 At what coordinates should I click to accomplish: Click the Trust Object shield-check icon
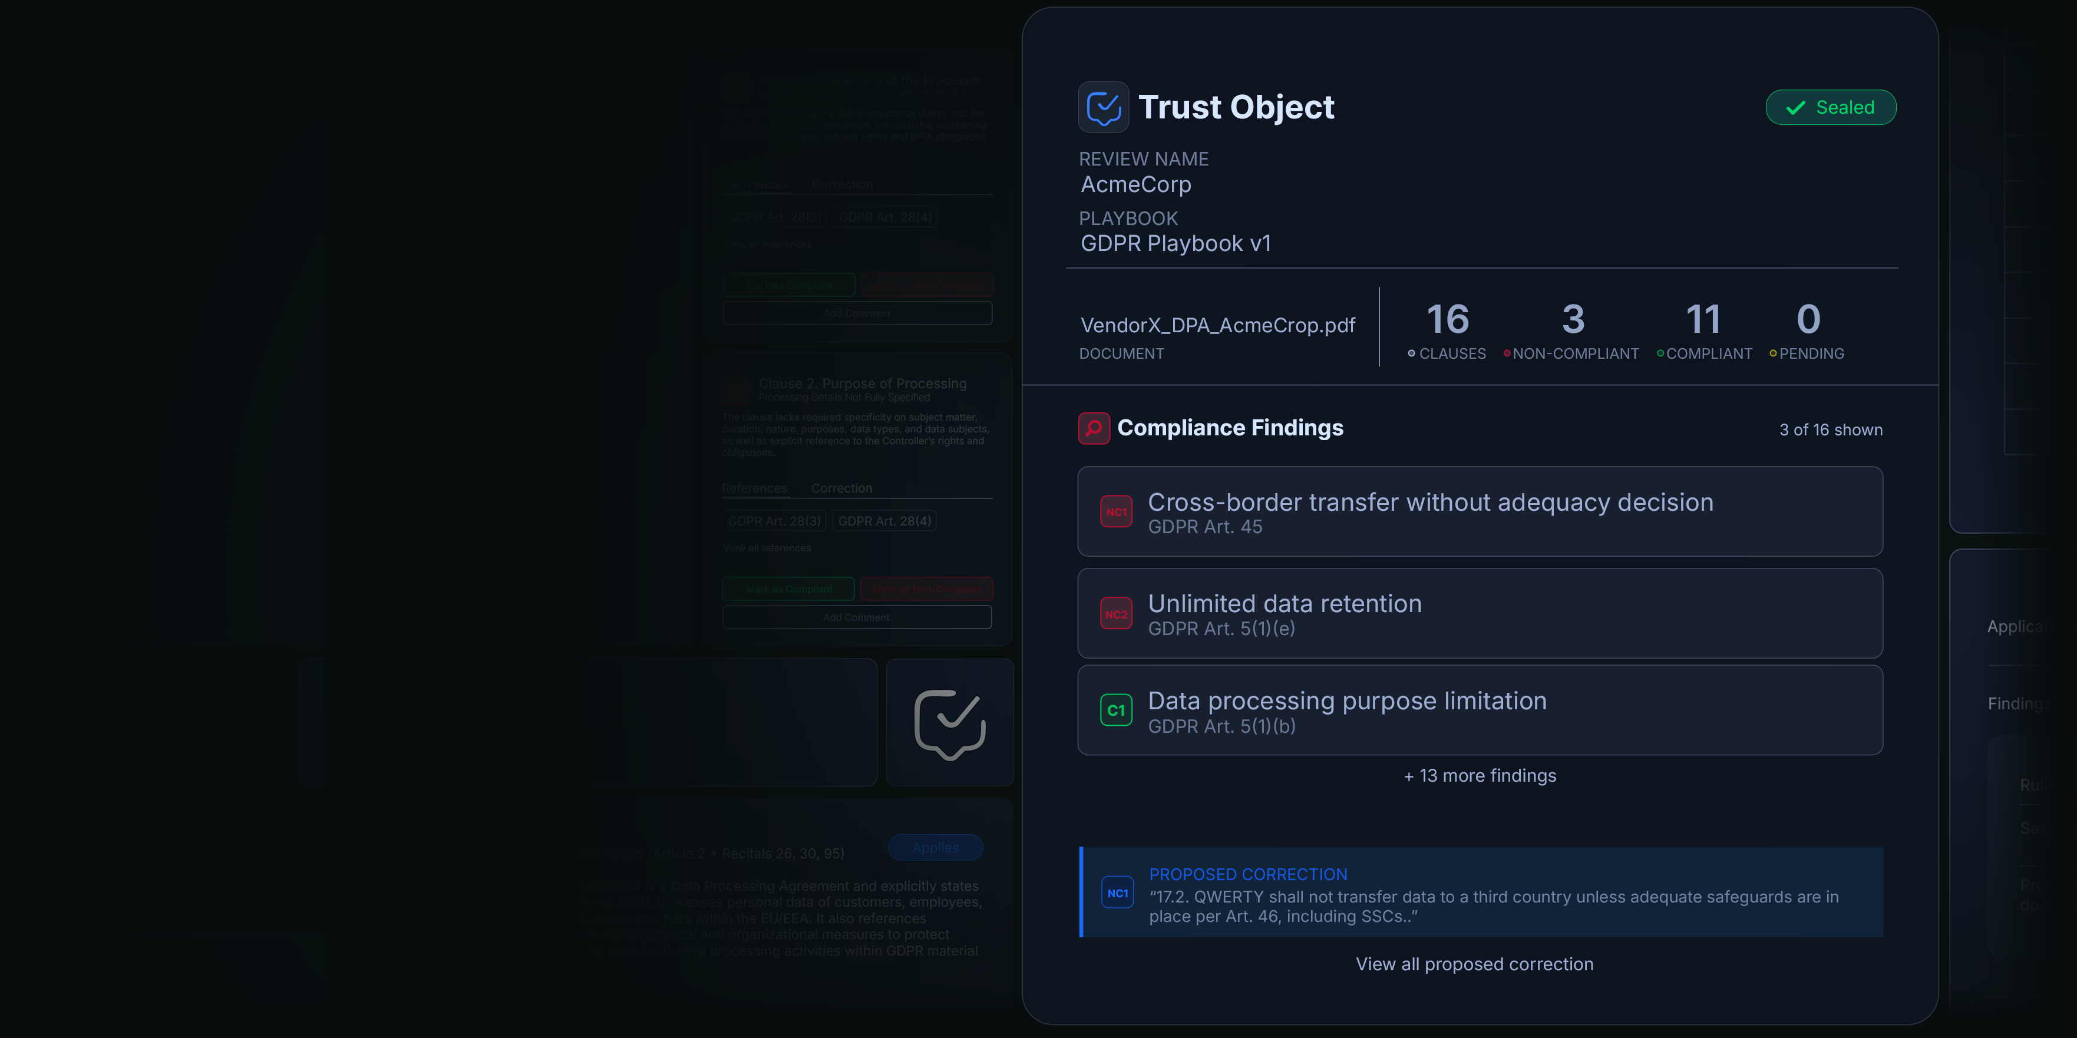pos(1103,107)
